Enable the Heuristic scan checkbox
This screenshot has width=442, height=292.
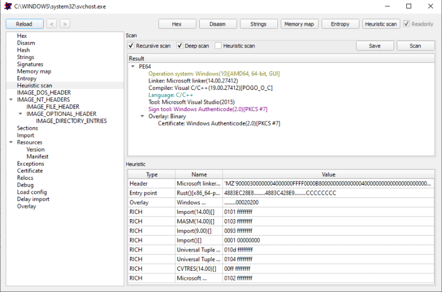(218, 46)
